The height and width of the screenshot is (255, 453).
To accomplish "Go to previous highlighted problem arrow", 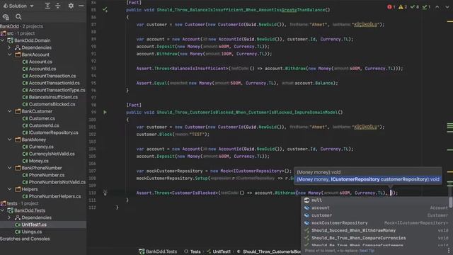I will point(437,6).
